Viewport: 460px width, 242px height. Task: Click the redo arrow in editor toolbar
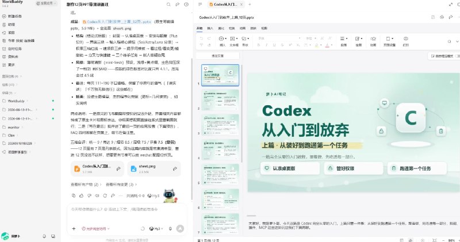pyautogui.click(x=209, y=39)
